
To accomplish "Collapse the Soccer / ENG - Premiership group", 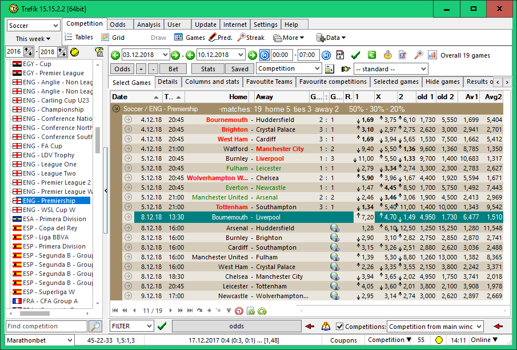I will 117,108.
